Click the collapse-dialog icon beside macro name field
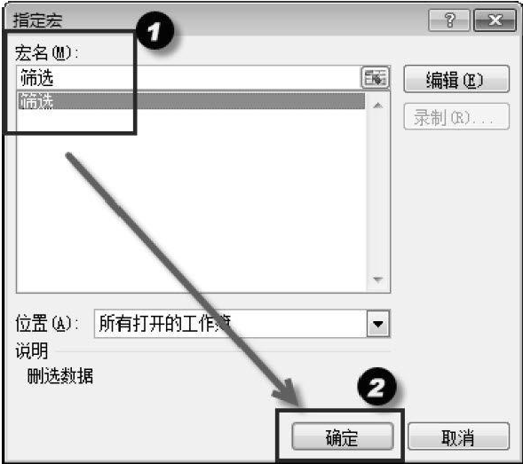This screenshot has height=464, width=523. tap(376, 77)
